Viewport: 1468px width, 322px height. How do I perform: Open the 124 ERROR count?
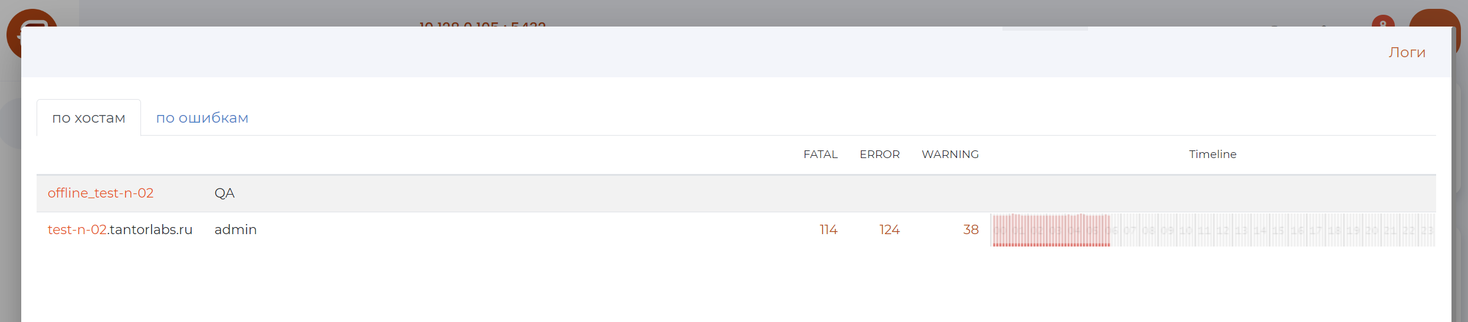click(x=889, y=230)
